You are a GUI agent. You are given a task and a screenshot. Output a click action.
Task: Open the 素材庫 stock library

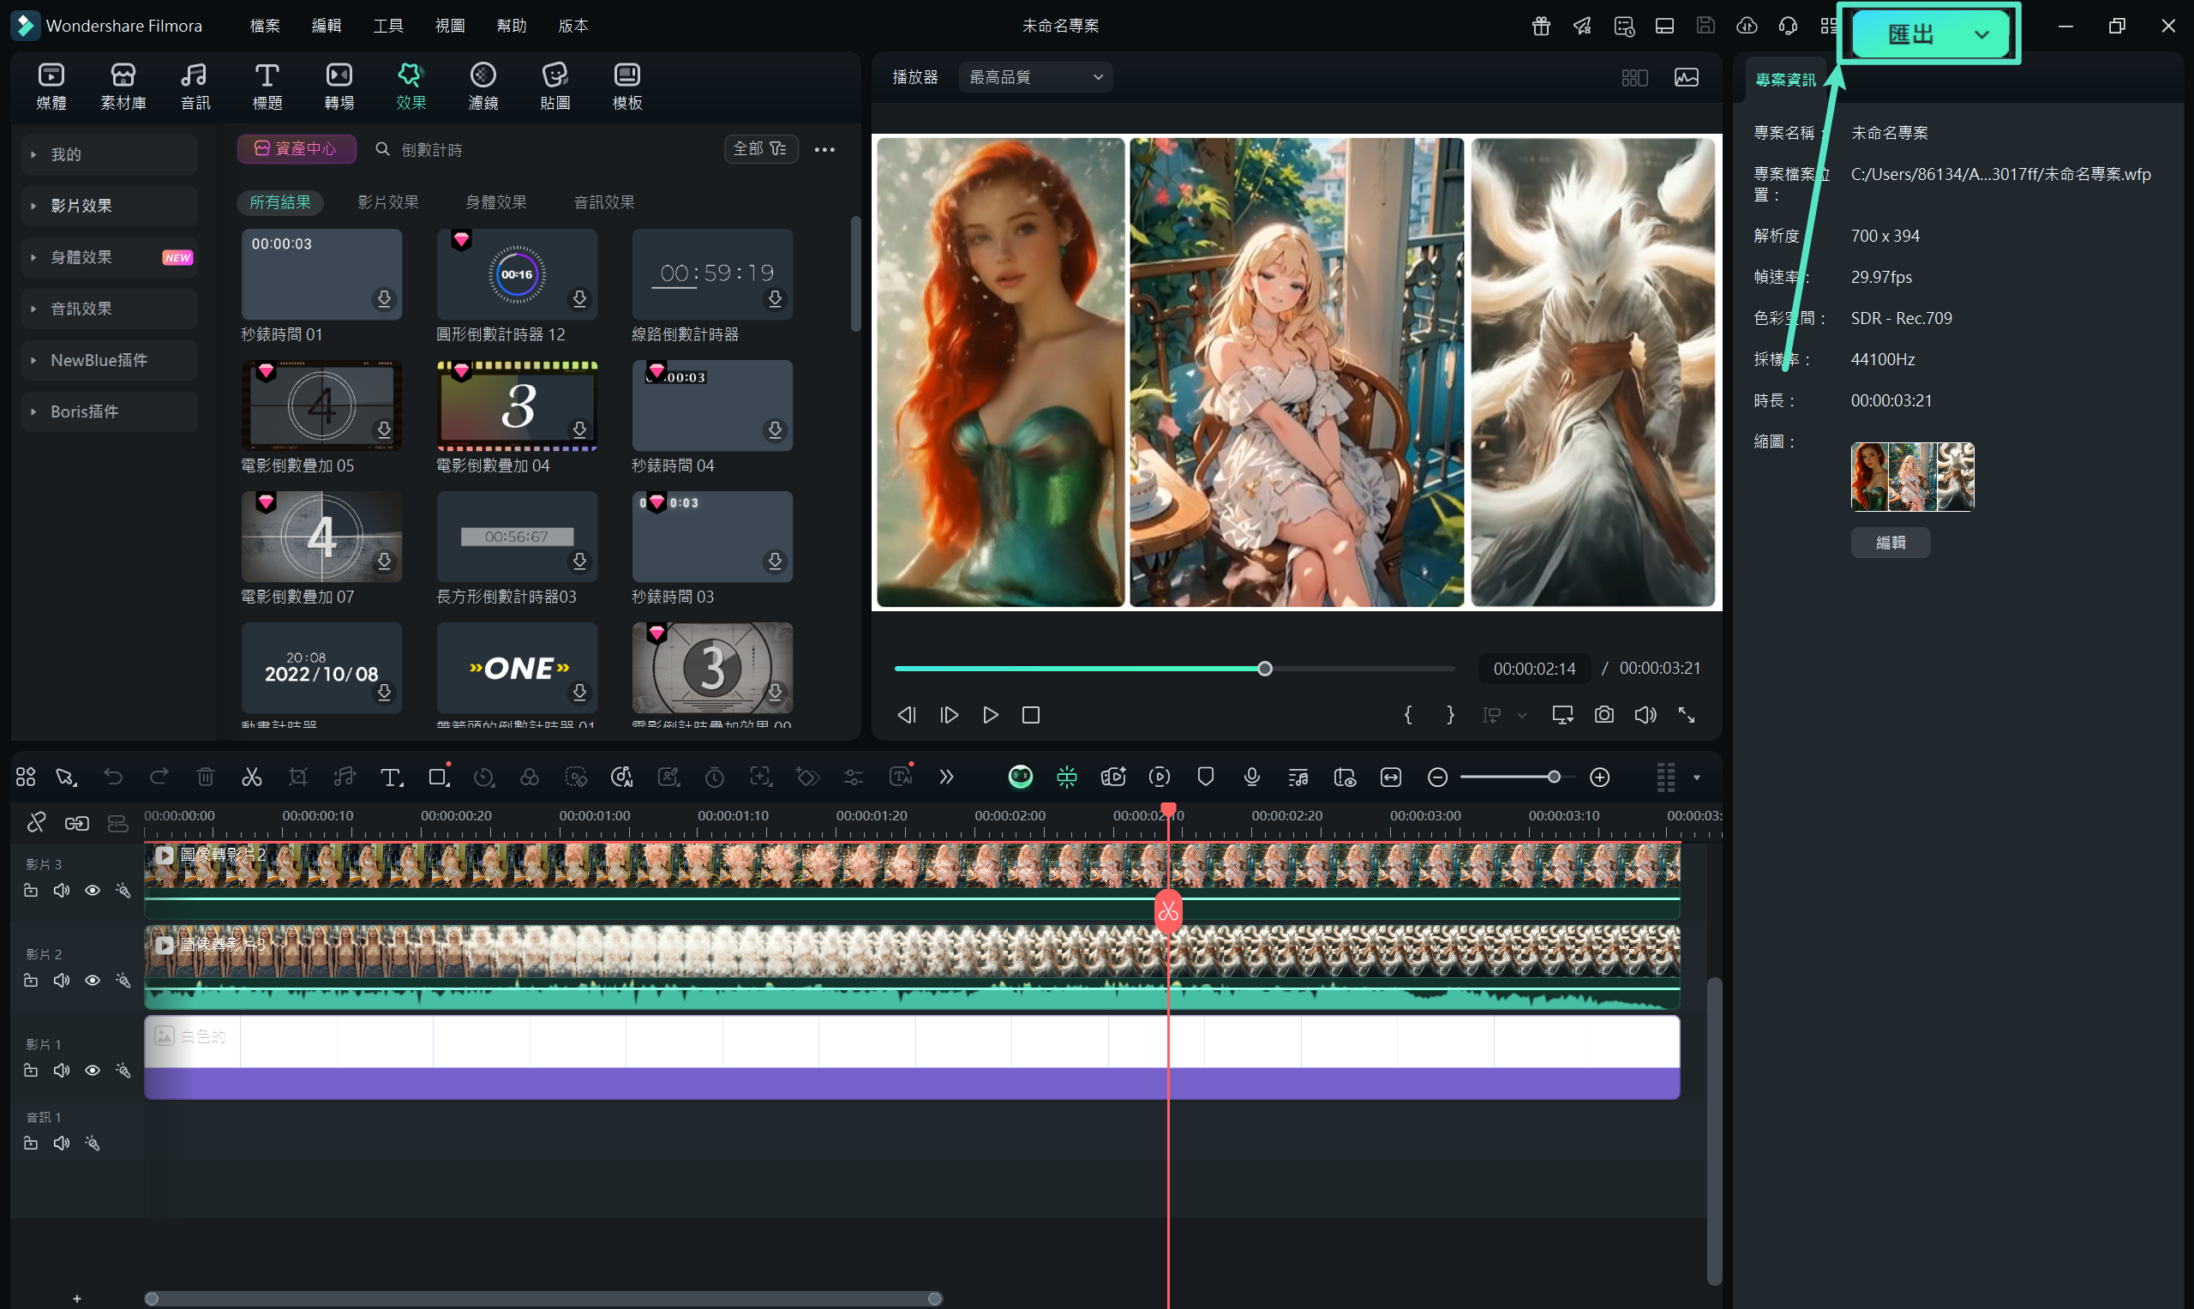123,87
